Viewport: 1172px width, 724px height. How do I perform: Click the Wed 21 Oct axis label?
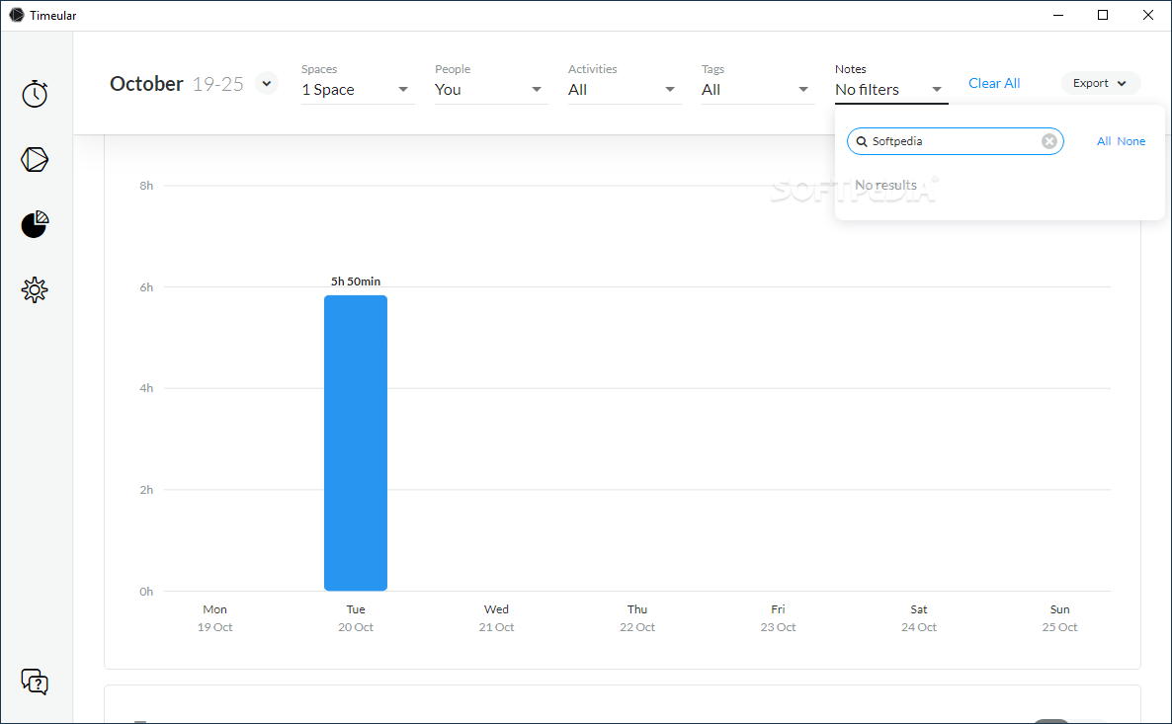pos(496,618)
